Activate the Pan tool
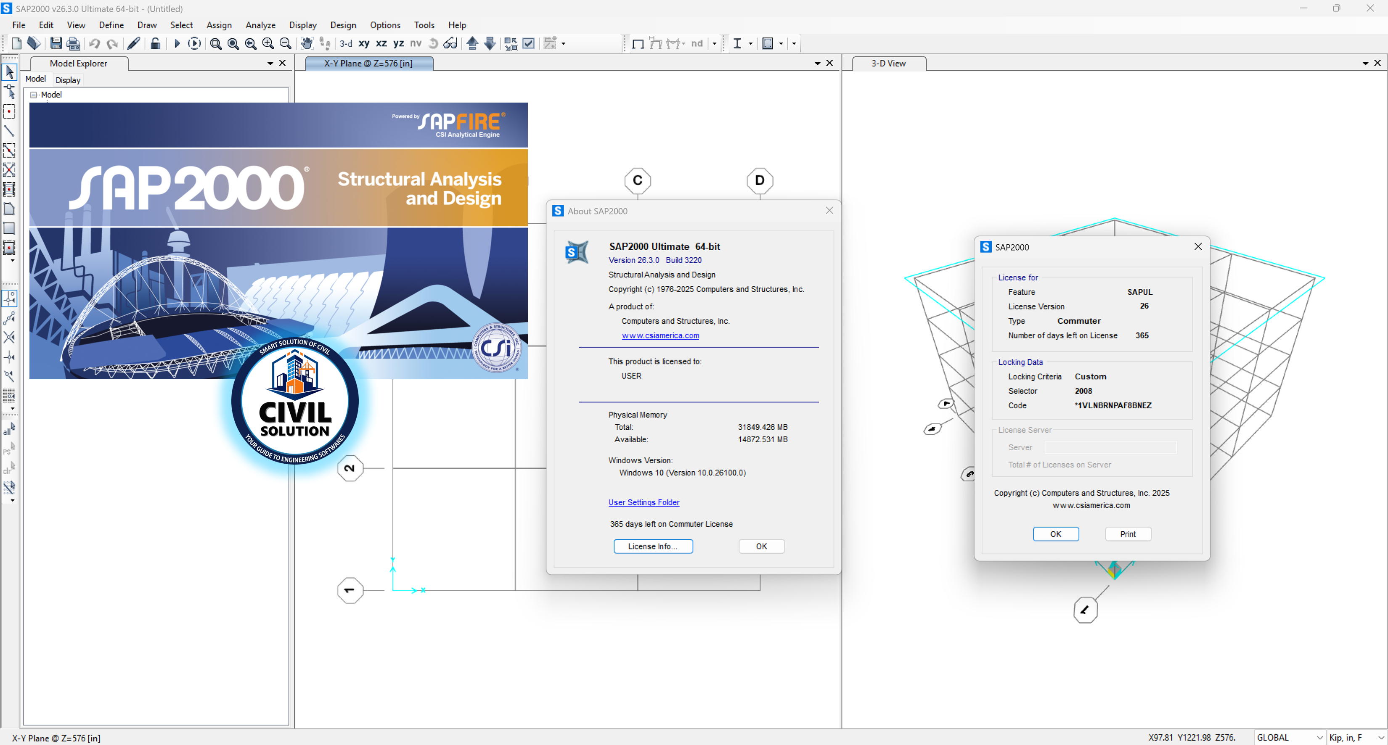This screenshot has height=745, width=1388. click(x=306, y=44)
